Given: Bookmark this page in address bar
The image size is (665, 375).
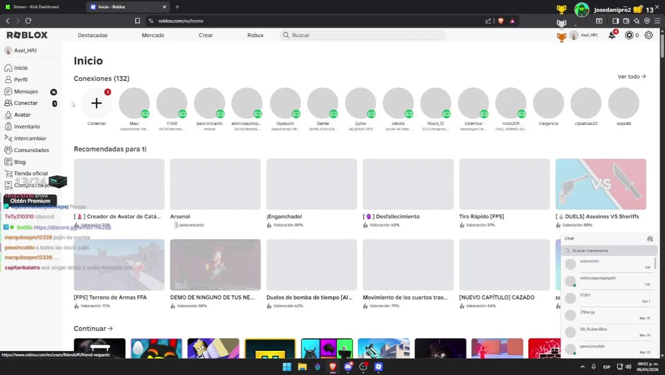Looking at the screenshot, I should [x=137, y=21].
